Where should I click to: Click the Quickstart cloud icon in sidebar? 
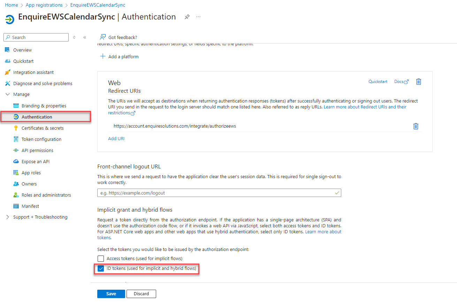pos(7,61)
